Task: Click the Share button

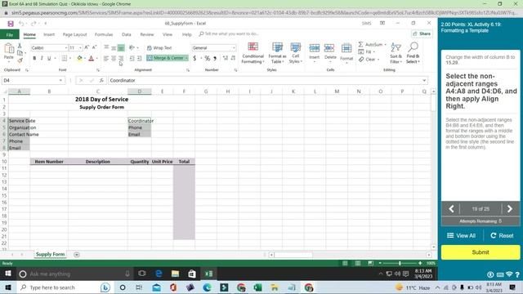Action: [422, 33]
